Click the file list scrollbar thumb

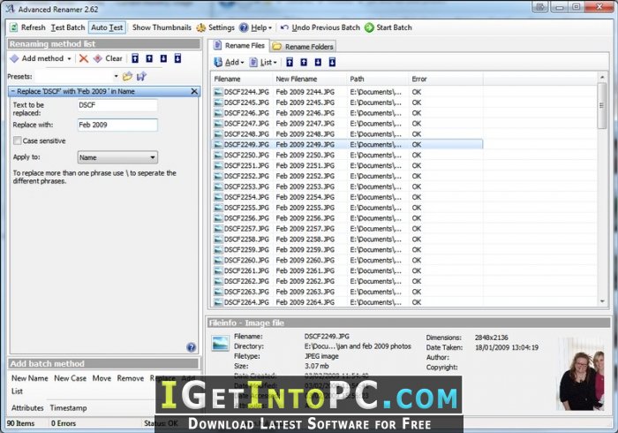tap(601, 105)
